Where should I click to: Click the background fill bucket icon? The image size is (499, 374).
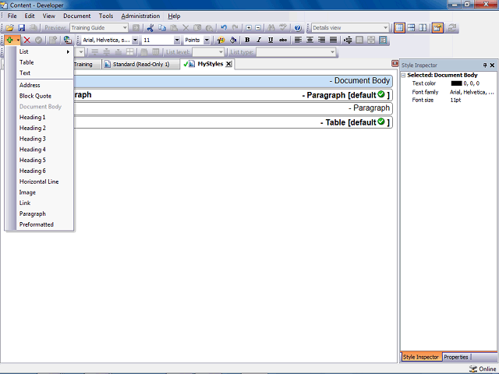[x=233, y=40]
